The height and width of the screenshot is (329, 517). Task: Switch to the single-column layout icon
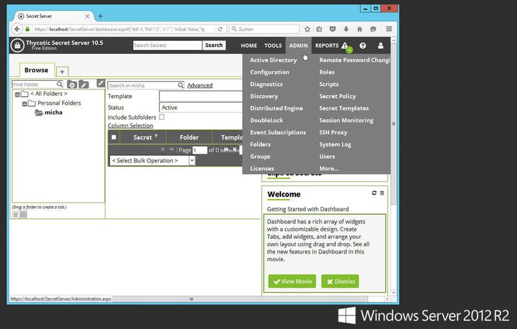16,215
